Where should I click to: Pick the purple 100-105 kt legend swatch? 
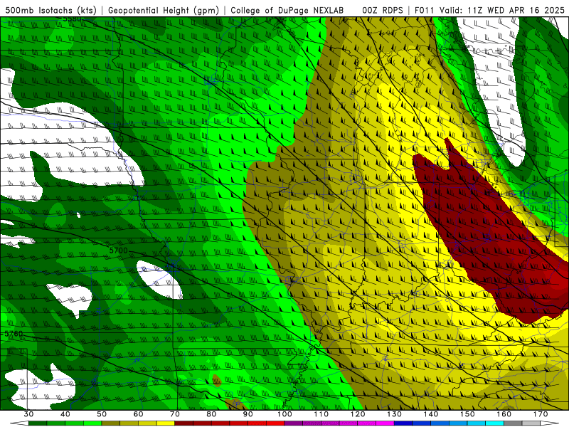[x=294, y=423]
